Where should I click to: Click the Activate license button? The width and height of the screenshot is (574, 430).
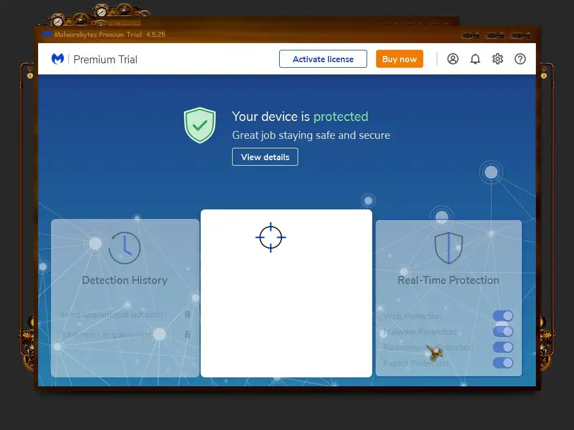[323, 59]
